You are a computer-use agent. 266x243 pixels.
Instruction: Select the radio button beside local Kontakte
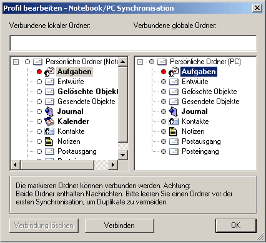(39, 131)
